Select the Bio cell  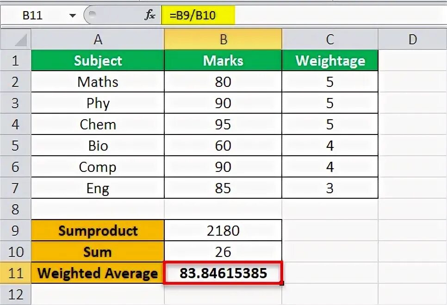pos(98,146)
